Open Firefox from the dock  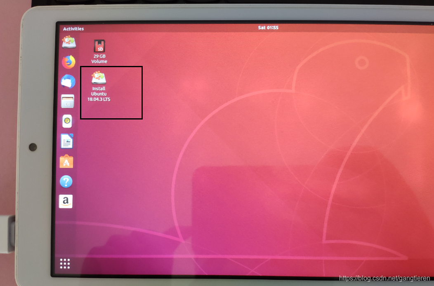[68, 62]
